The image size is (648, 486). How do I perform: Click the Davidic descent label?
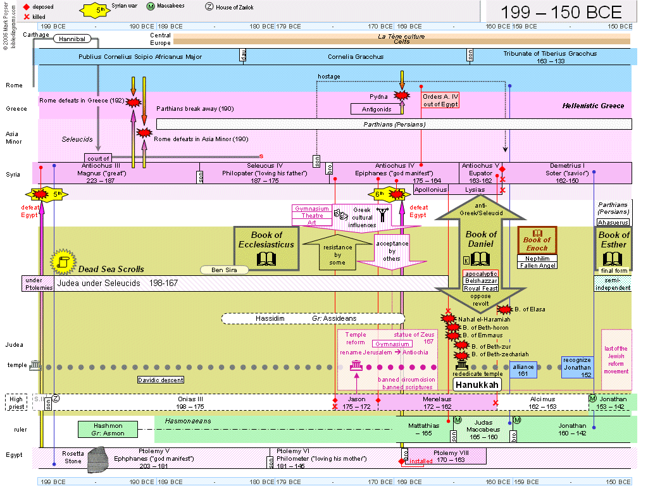tap(161, 380)
